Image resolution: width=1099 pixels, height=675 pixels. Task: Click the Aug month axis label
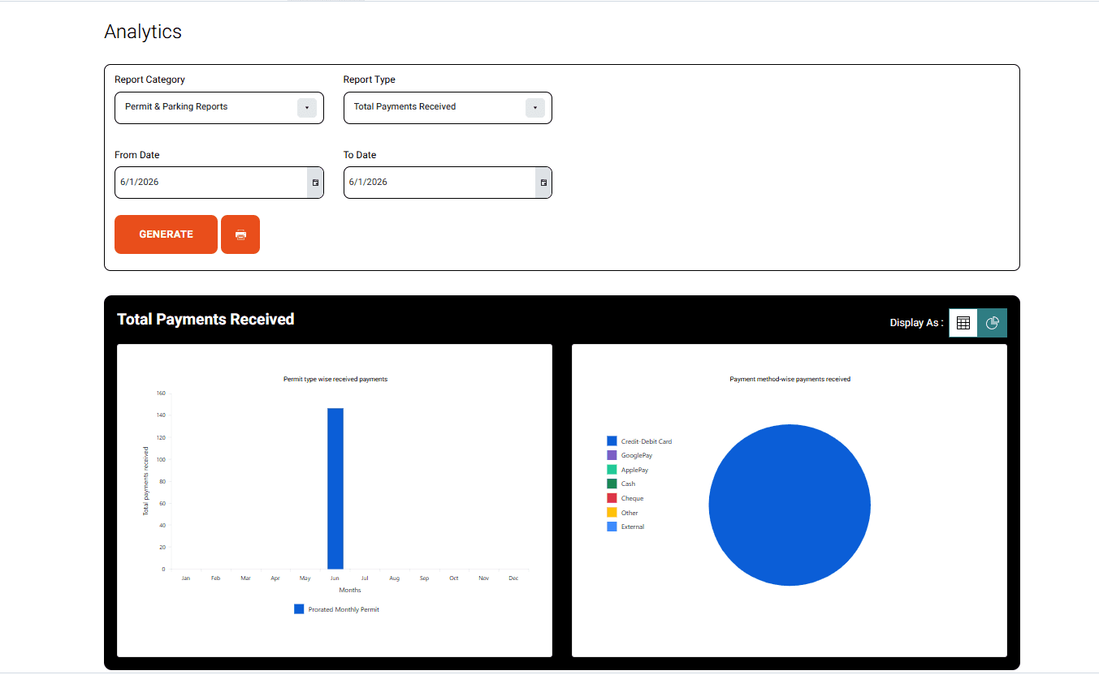click(x=394, y=578)
